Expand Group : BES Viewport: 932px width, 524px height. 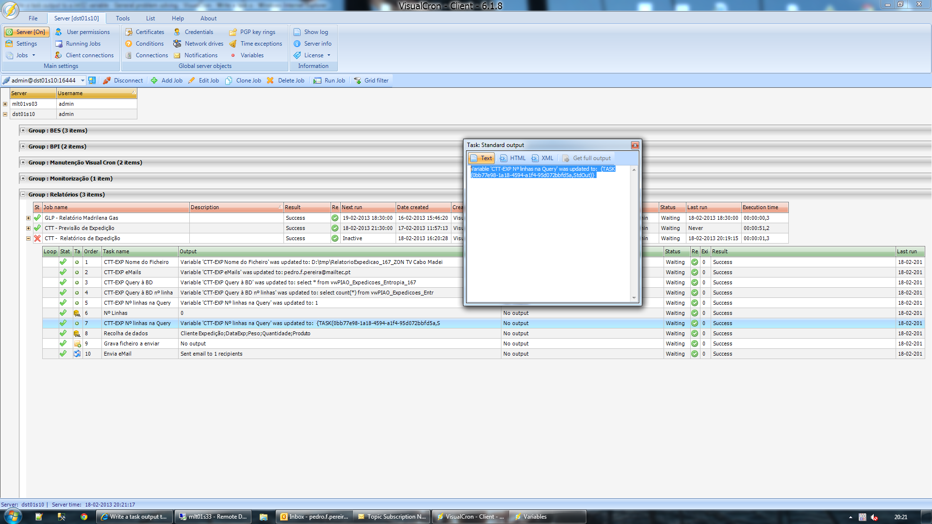tap(23, 130)
